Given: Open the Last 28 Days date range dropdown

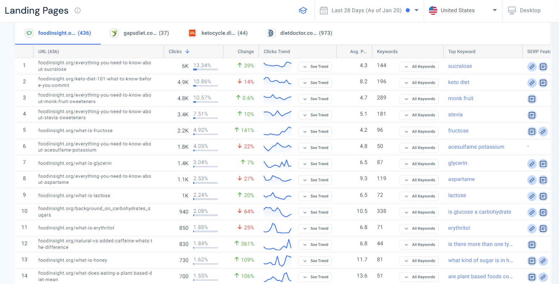Looking at the screenshot, I should click(x=369, y=10).
